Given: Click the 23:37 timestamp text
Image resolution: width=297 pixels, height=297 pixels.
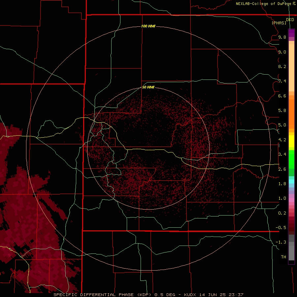Looking at the screenshot, I should 236,295.
